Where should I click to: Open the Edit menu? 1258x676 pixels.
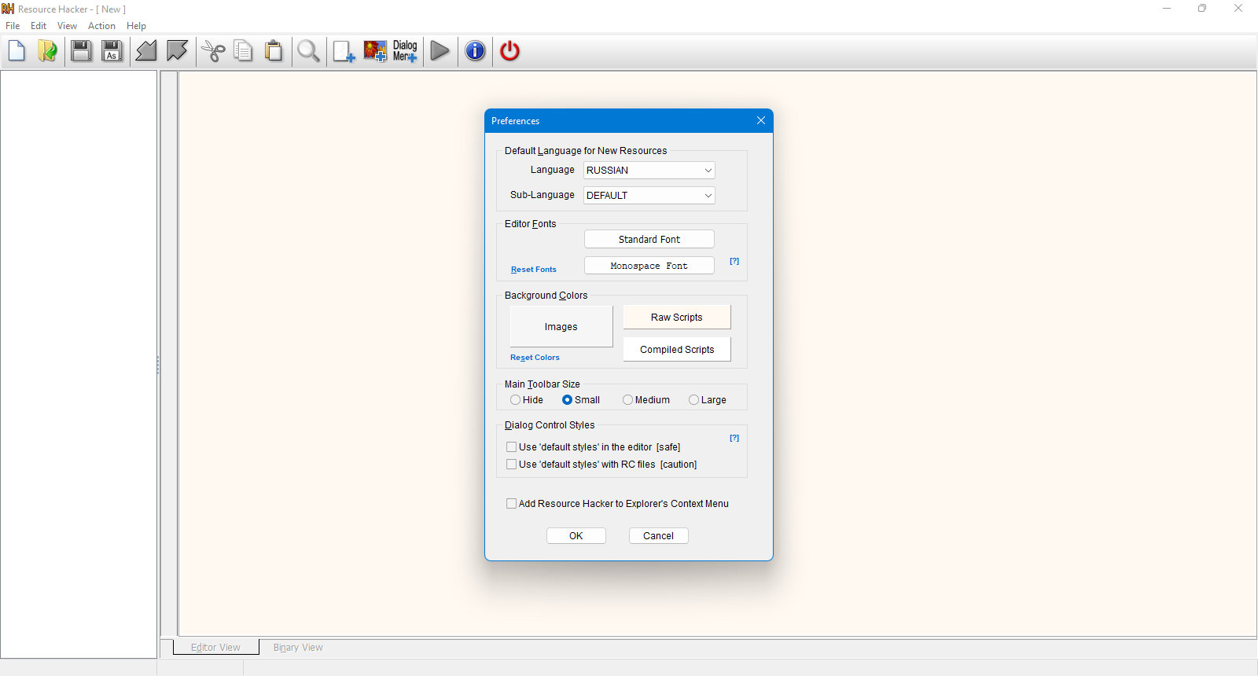[x=39, y=26]
